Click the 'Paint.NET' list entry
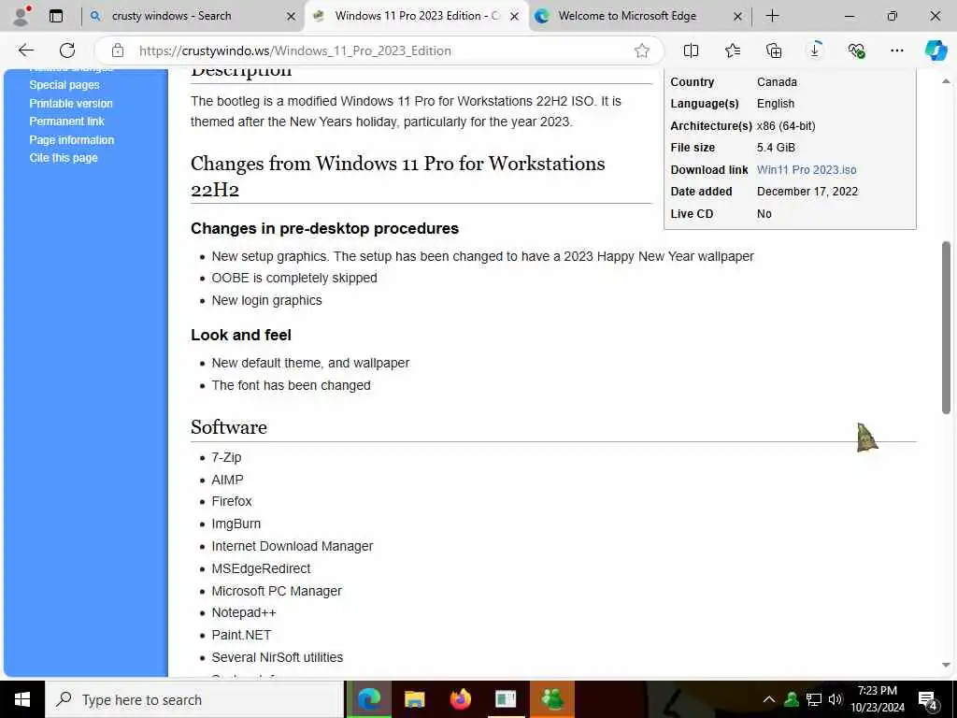Image resolution: width=957 pixels, height=718 pixels. pyautogui.click(x=241, y=635)
